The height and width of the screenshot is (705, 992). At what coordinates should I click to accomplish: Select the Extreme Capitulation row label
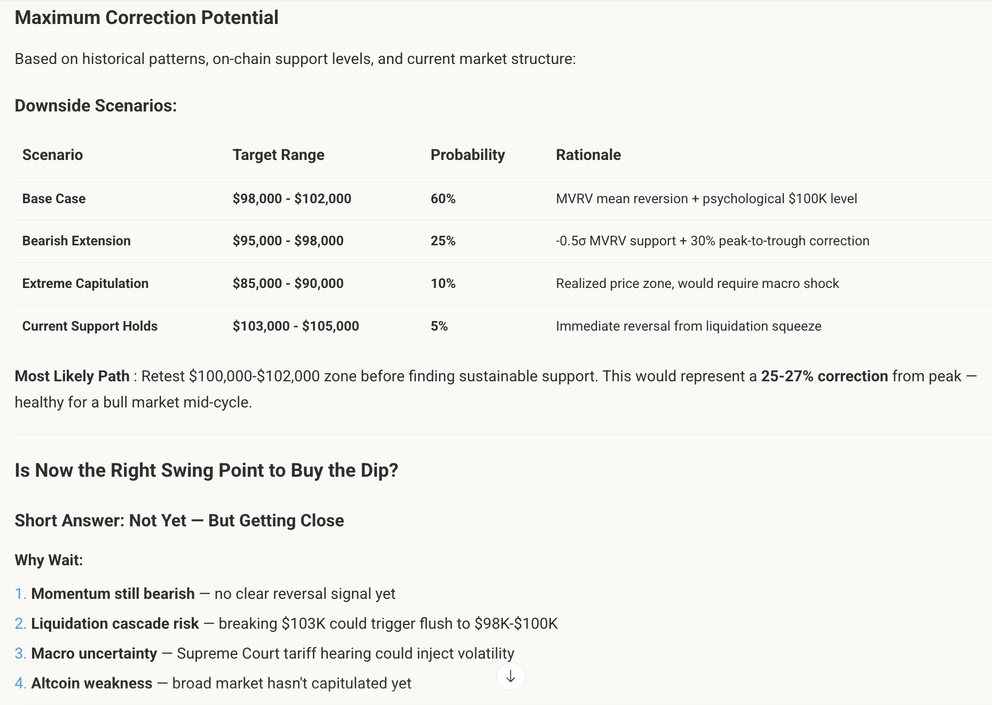pos(85,283)
